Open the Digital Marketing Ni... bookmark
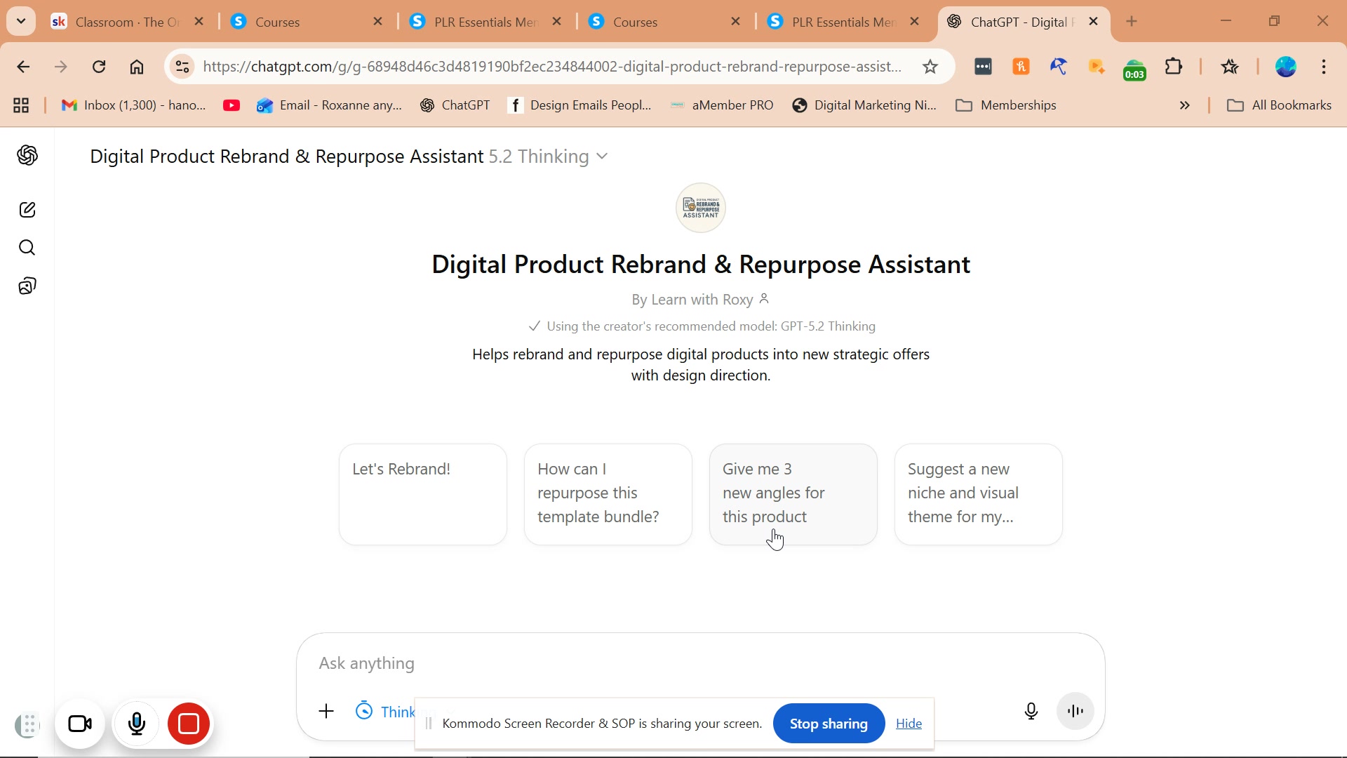1347x758 pixels. [864, 105]
